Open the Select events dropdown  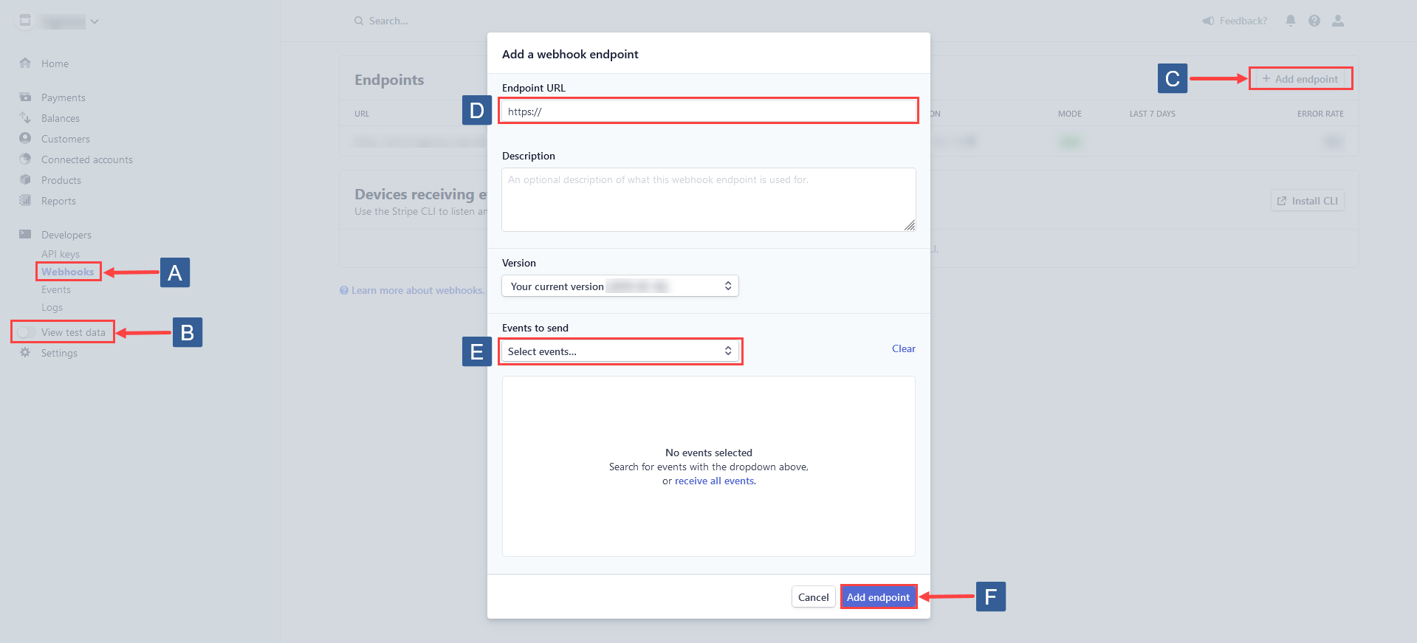click(620, 351)
